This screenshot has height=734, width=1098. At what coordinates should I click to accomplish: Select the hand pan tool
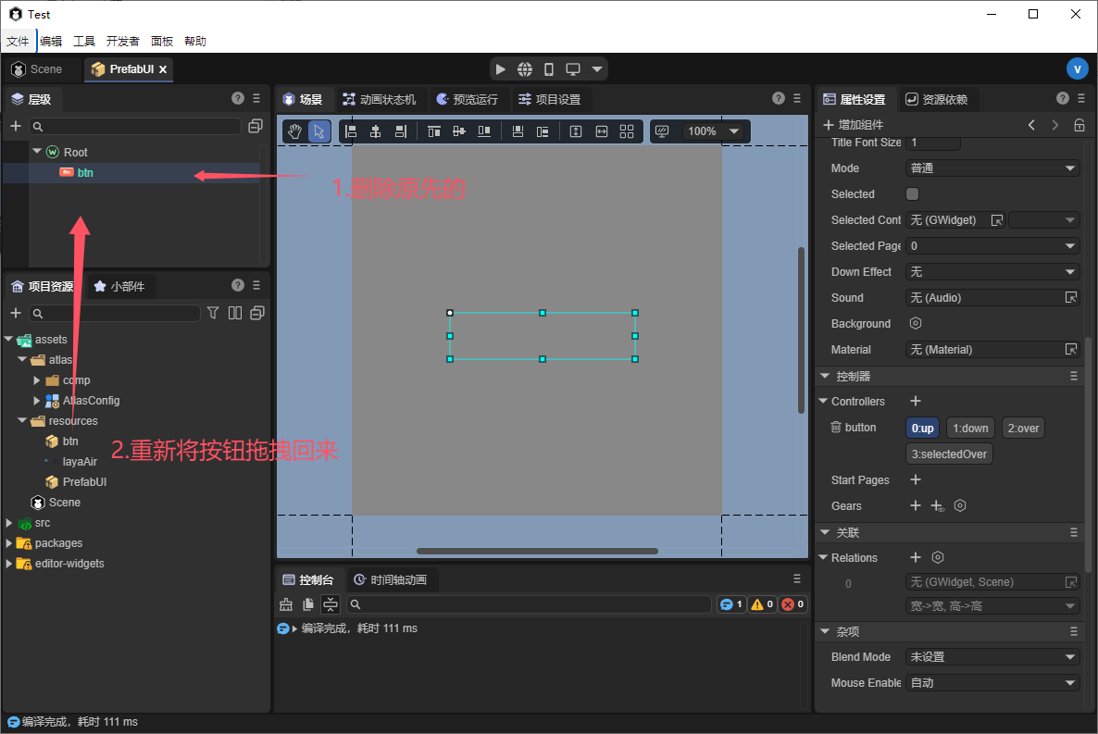click(x=294, y=131)
